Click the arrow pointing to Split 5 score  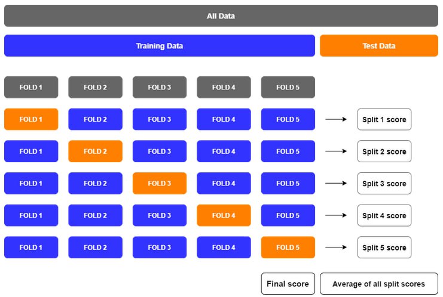336,247
